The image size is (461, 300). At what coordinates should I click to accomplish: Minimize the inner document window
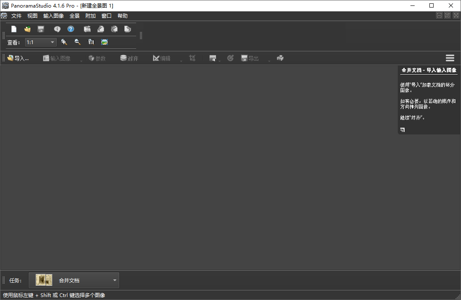pyautogui.click(x=439, y=16)
